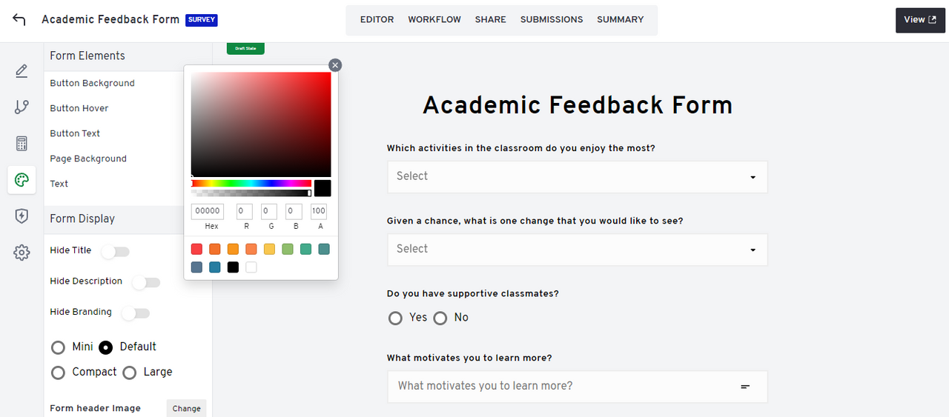The height and width of the screenshot is (417, 949).
Task: Enable the Hide Description switch
Action: tap(146, 282)
